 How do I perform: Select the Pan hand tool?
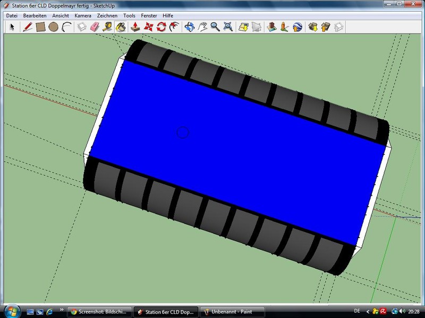point(202,27)
